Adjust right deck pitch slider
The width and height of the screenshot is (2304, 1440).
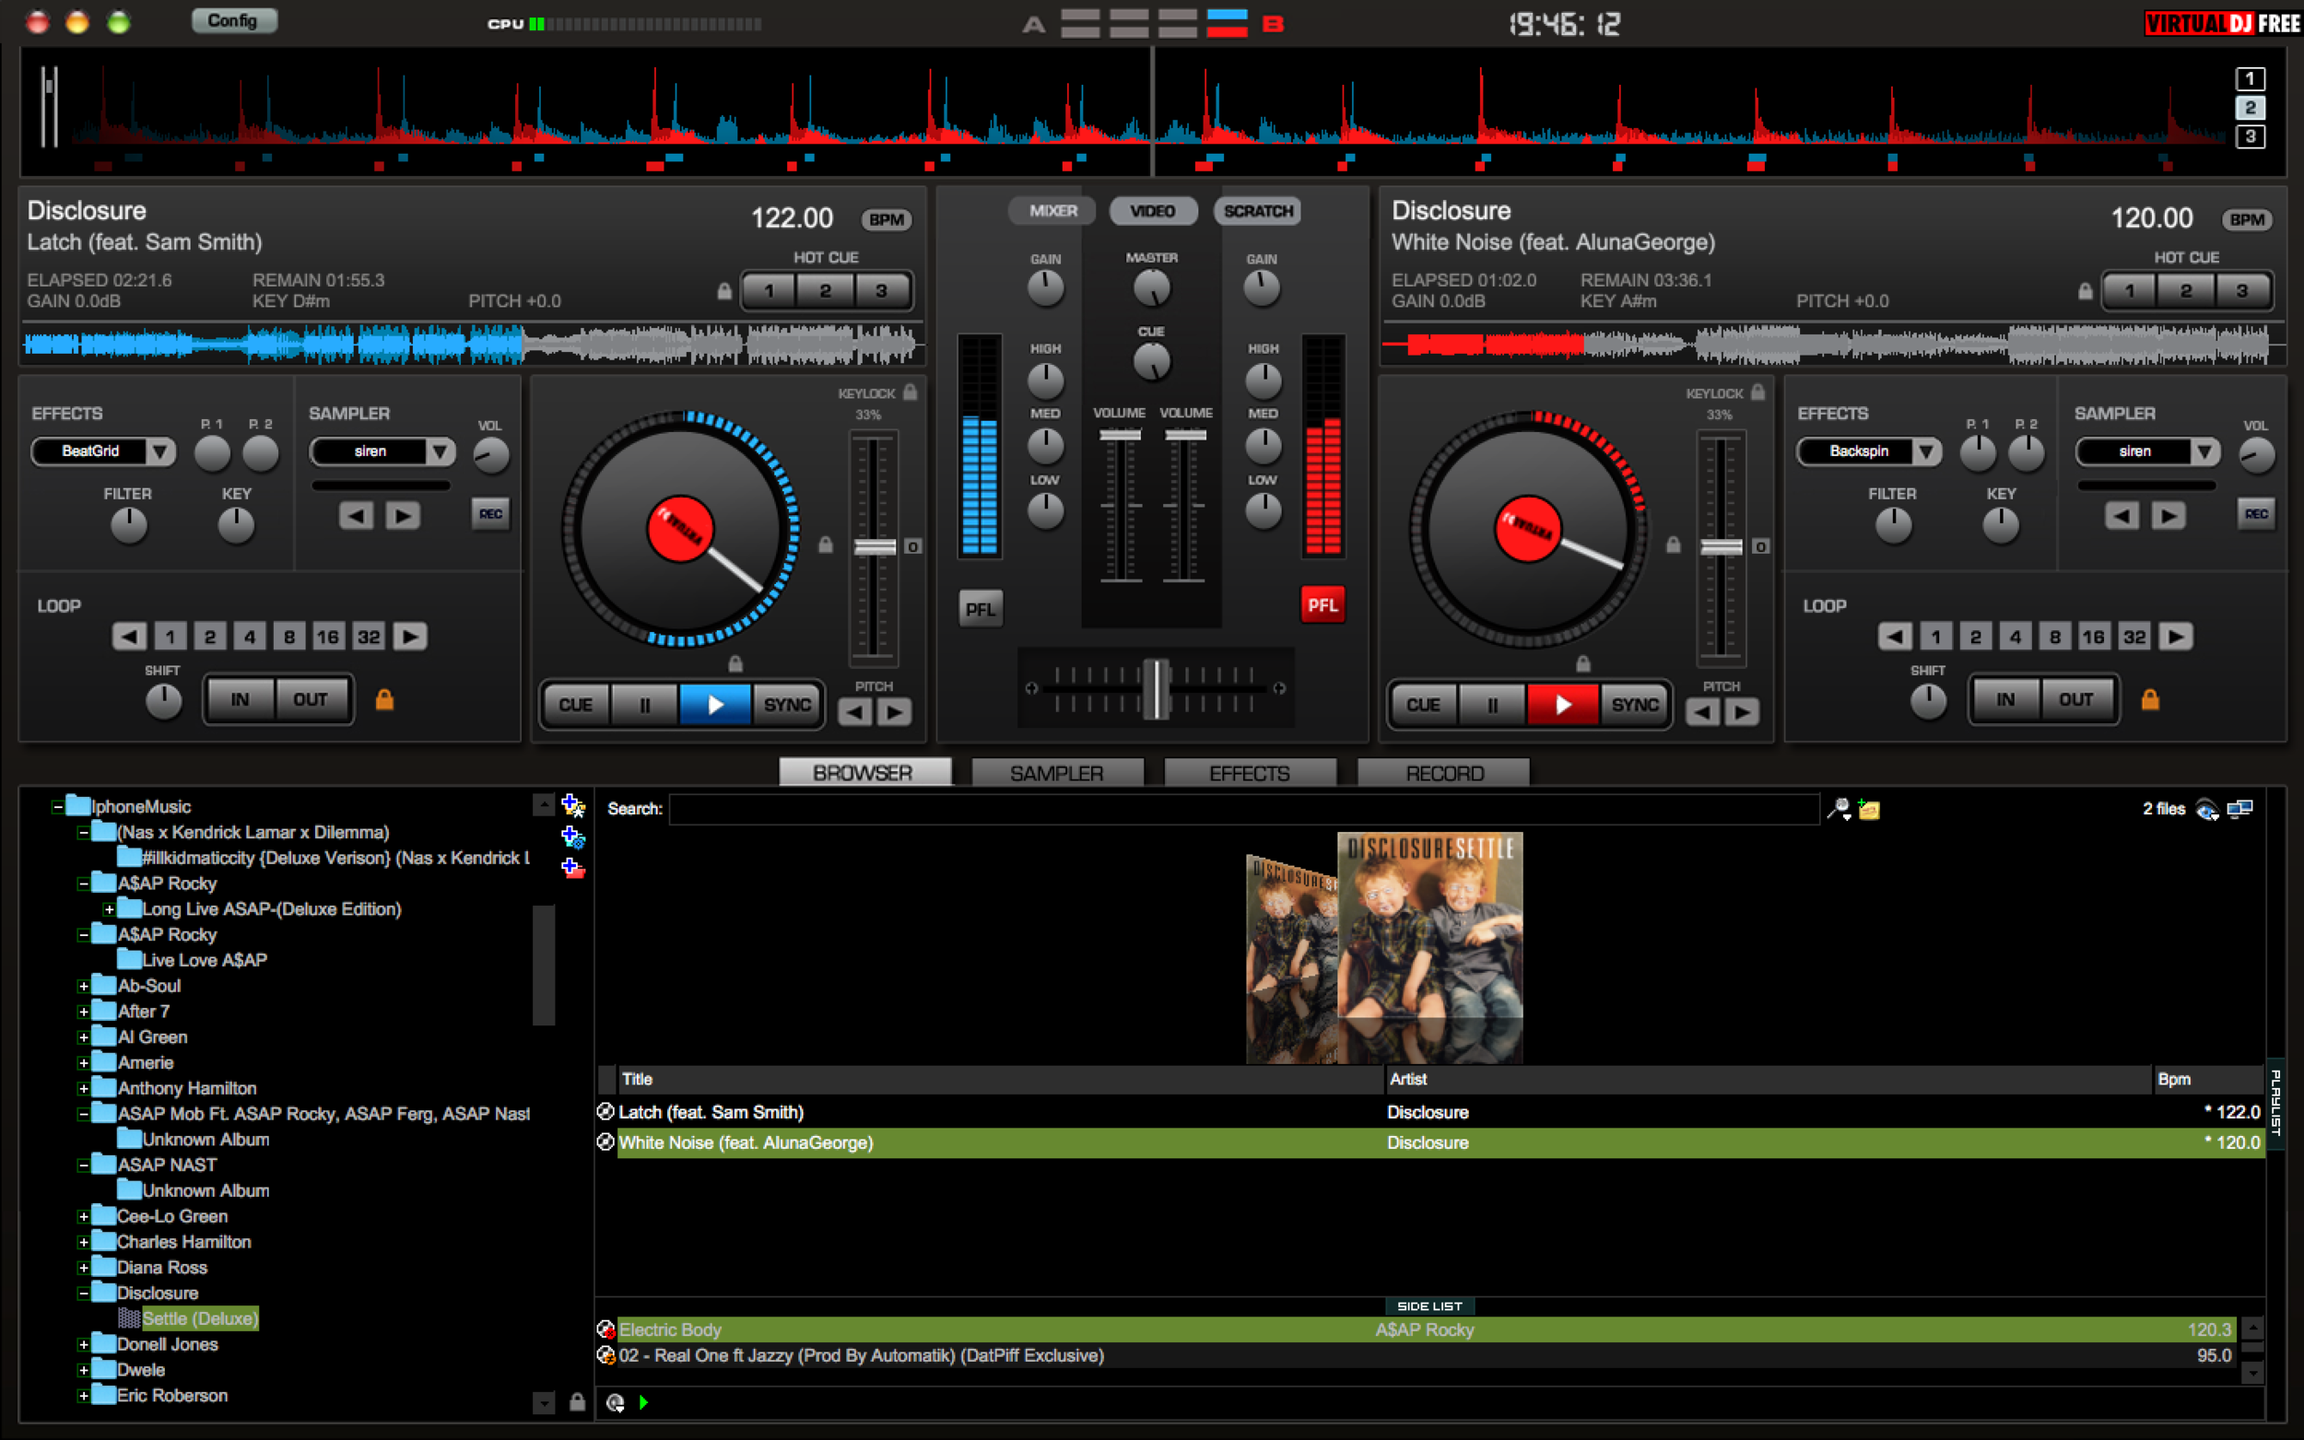pos(1722,546)
